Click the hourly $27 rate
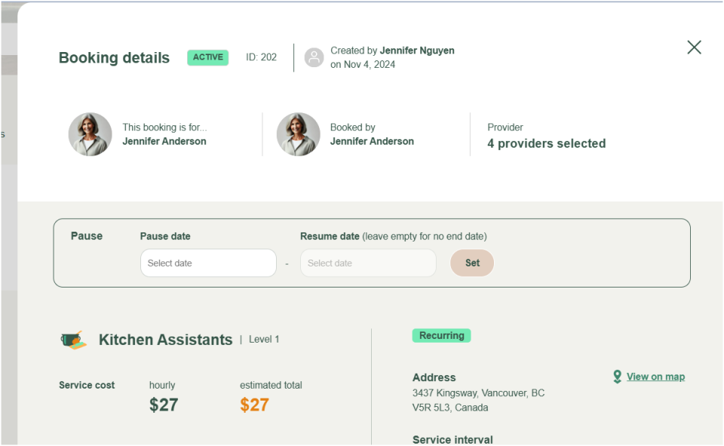The height and width of the screenshot is (446, 724). (164, 404)
